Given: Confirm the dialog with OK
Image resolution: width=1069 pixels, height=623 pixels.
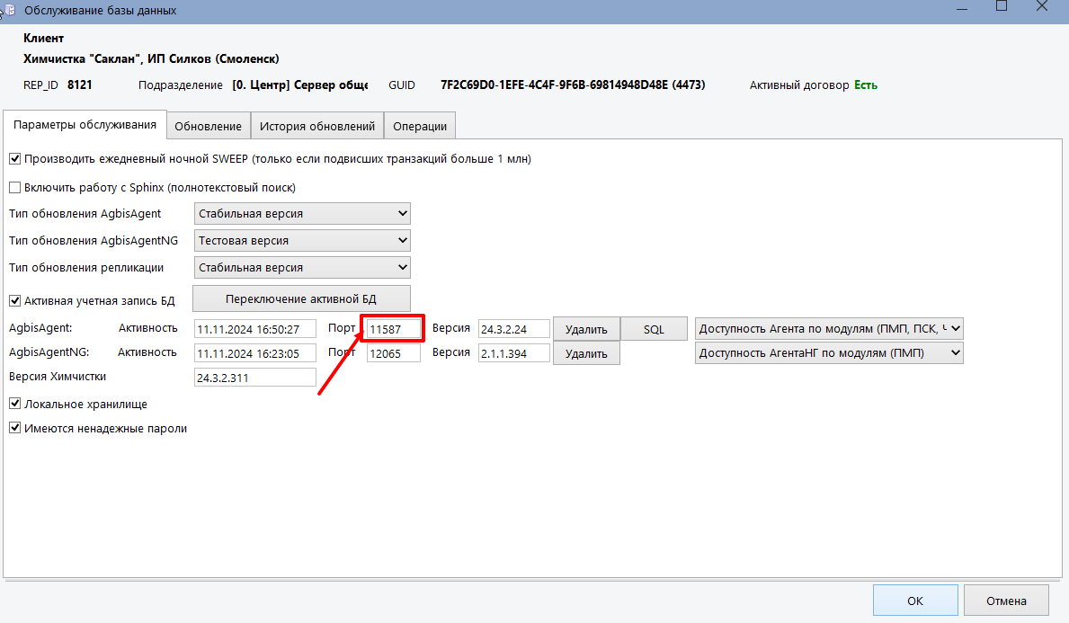Looking at the screenshot, I should (x=914, y=601).
